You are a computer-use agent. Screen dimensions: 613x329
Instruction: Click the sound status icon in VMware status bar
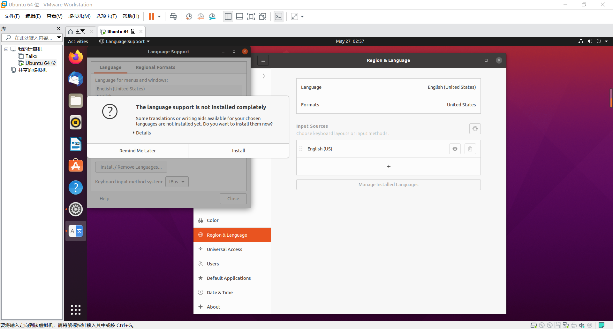[x=582, y=325]
